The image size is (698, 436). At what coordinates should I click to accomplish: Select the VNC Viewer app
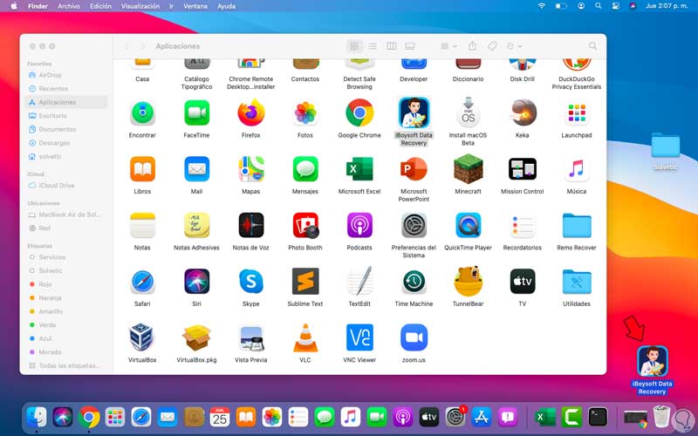click(359, 337)
